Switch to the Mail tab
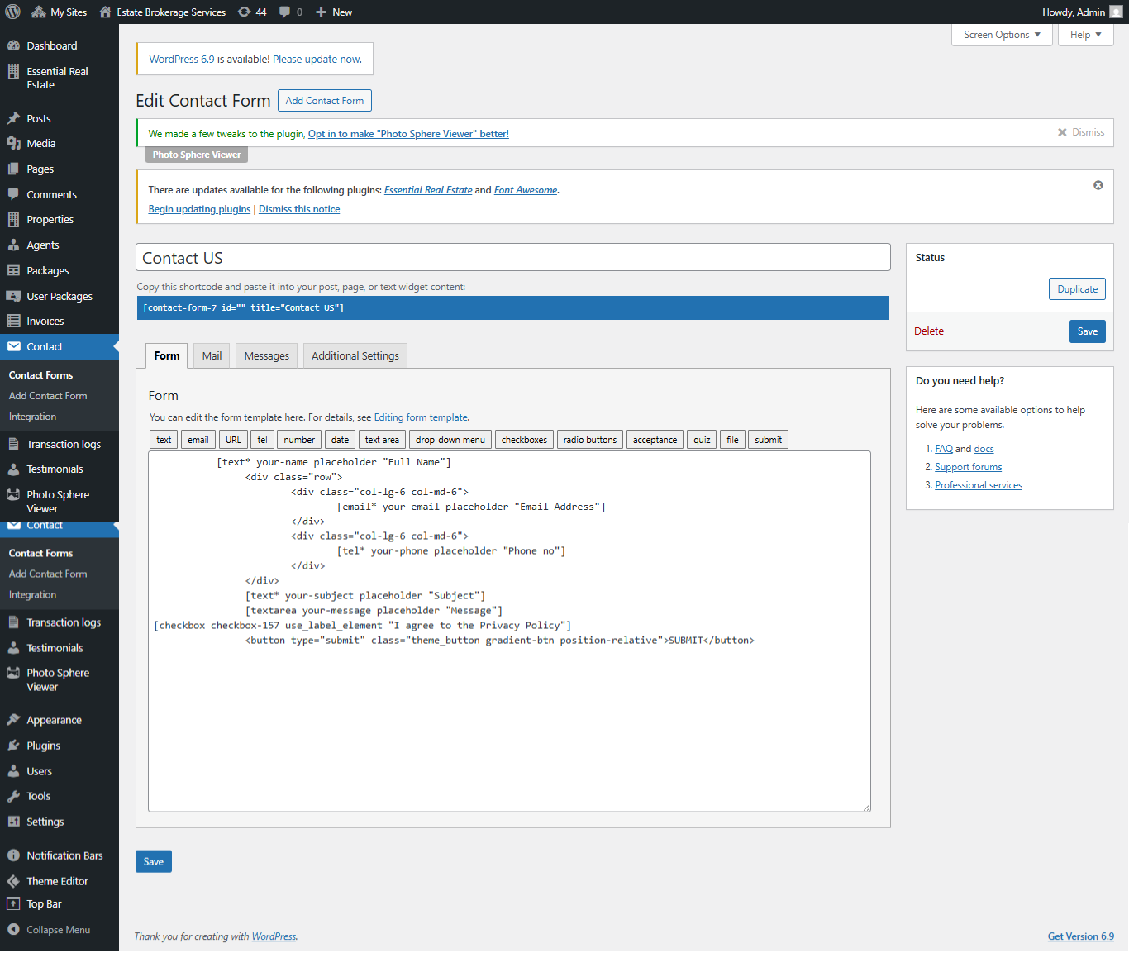 coord(211,355)
